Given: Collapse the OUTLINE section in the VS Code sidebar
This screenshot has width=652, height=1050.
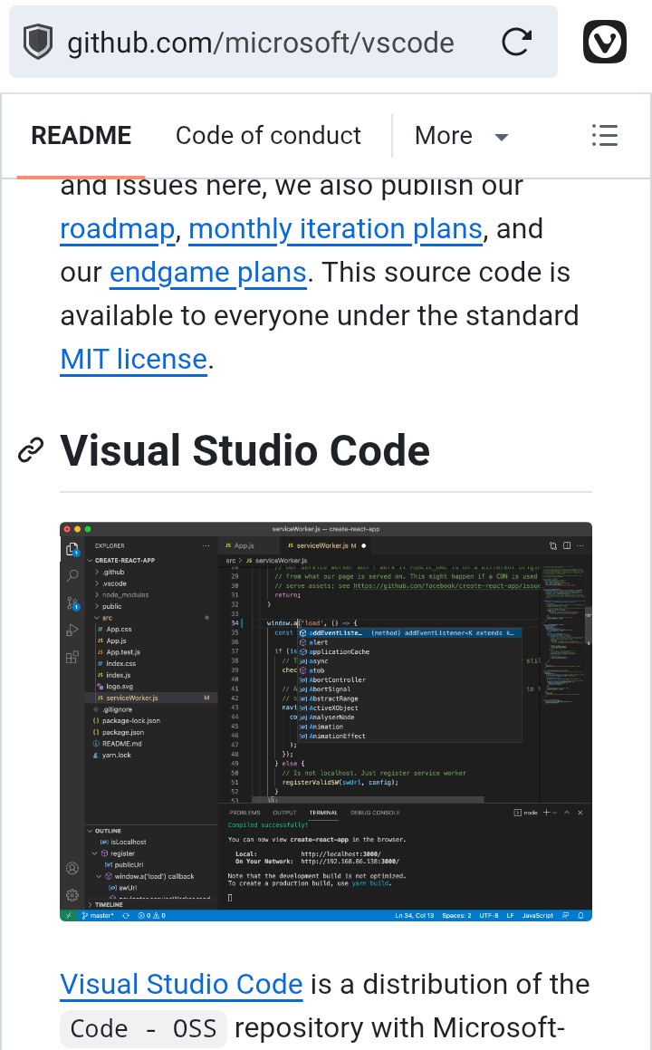Looking at the screenshot, I should tap(108, 831).
